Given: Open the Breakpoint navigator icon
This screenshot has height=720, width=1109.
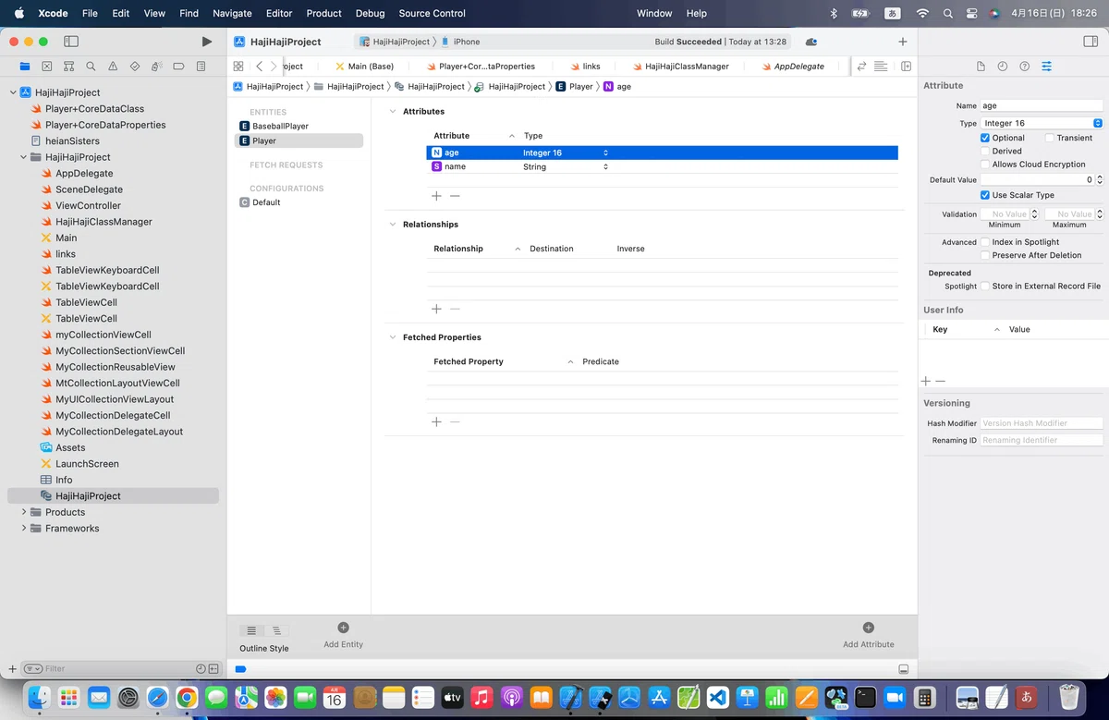Looking at the screenshot, I should tap(179, 67).
